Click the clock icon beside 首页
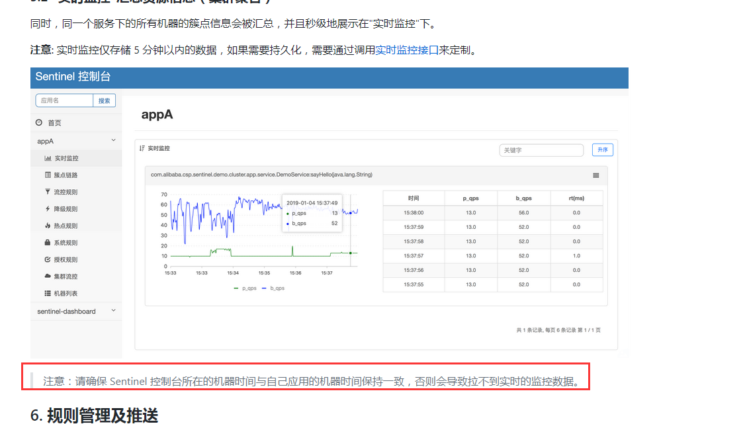The height and width of the screenshot is (424, 743). [39, 122]
